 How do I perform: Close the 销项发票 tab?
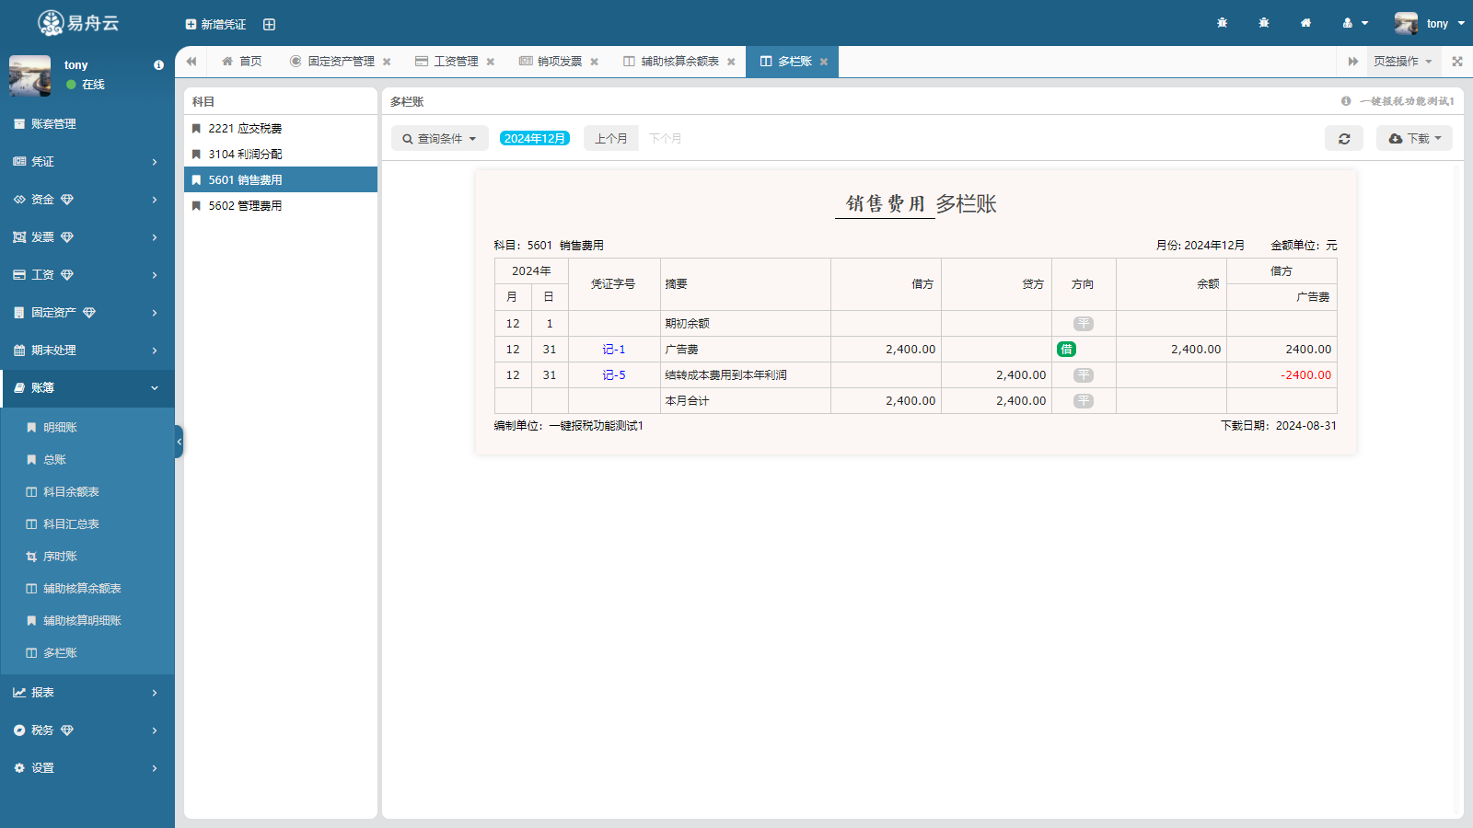pyautogui.click(x=595, y=62)
